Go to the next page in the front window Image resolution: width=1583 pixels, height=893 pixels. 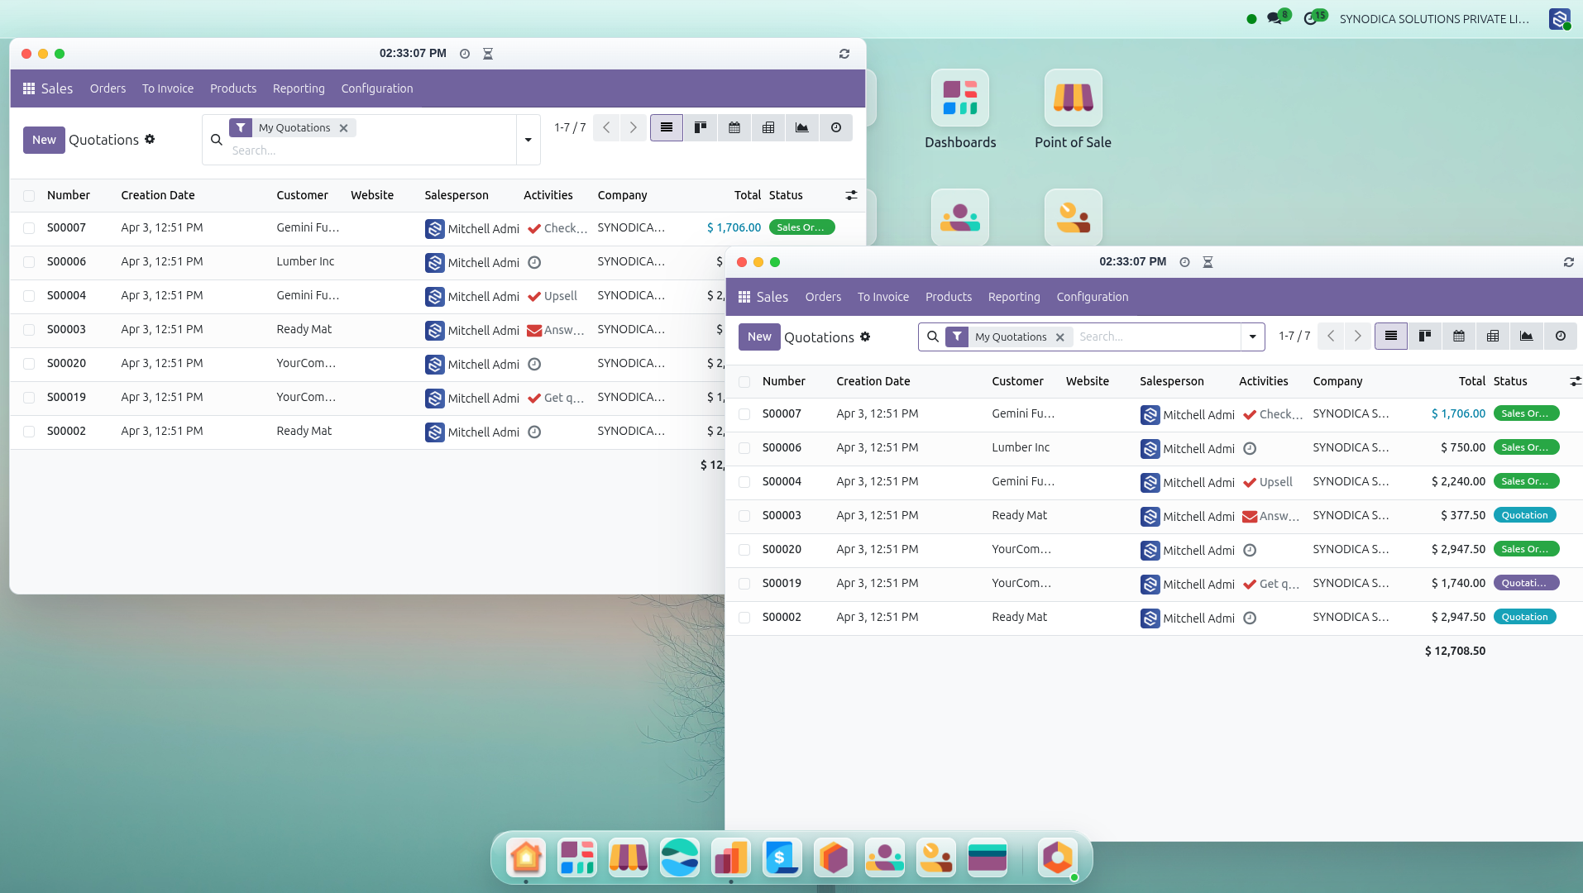click(1357, 337)
